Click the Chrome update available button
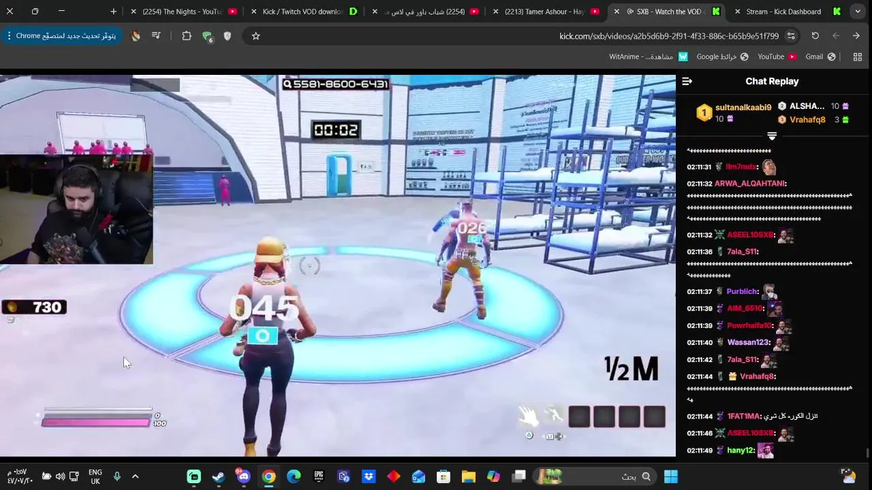 (x=61, y=36)
